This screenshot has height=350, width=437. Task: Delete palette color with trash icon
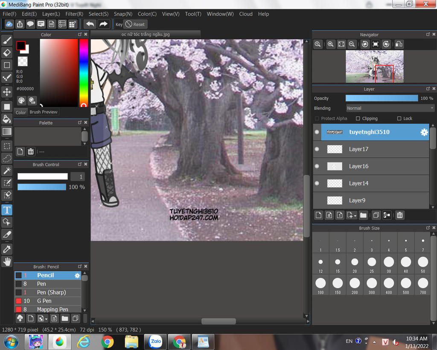point(31,152)
